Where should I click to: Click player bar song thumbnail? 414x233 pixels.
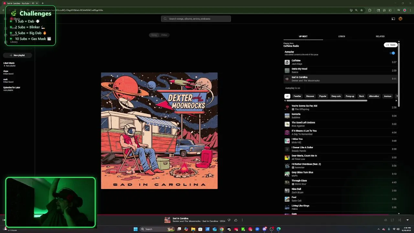tap(167, 220)
